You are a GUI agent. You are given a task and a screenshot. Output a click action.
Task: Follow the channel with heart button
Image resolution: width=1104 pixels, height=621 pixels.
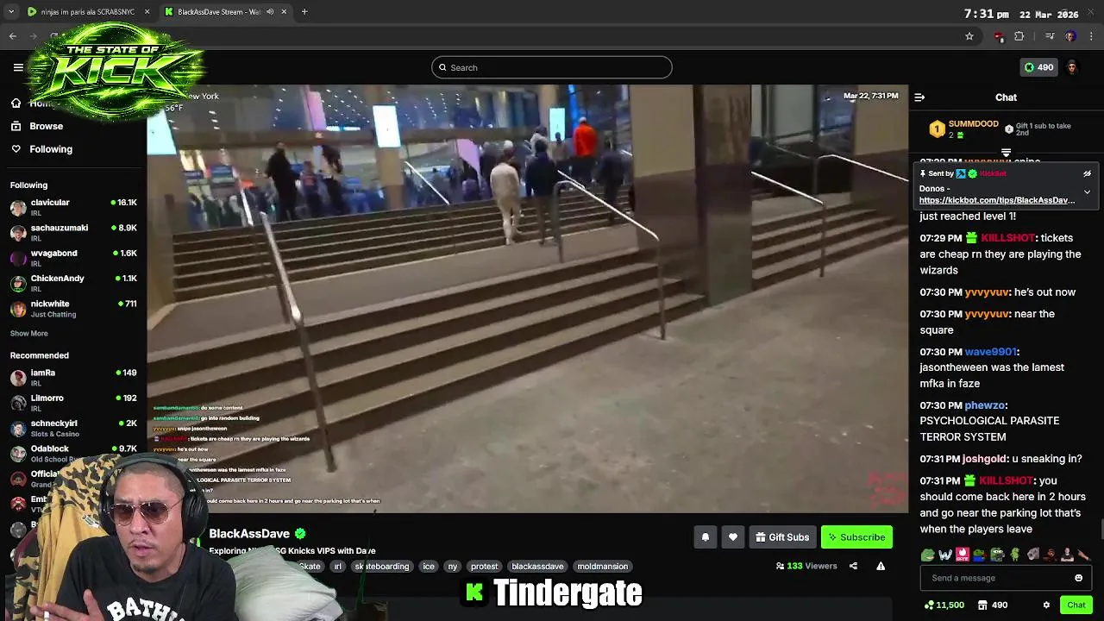(x=732, y=537)
